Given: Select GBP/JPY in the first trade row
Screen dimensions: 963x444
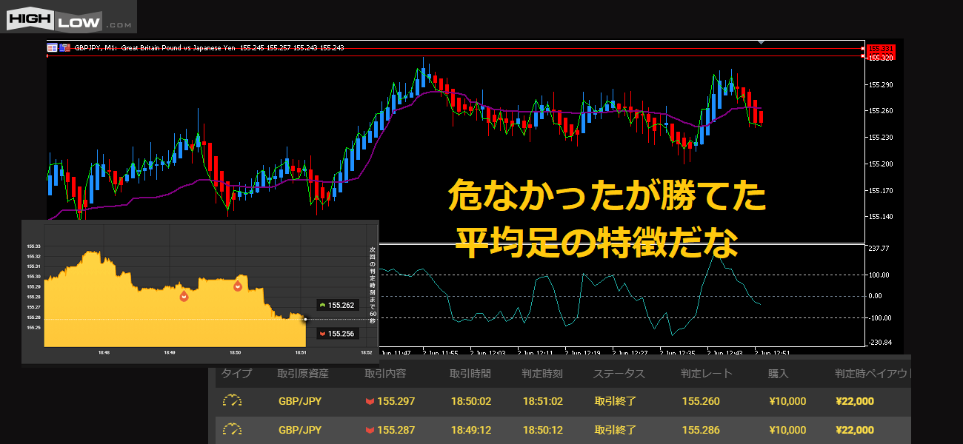Looking at the screenshot, I should pos(300,402).
